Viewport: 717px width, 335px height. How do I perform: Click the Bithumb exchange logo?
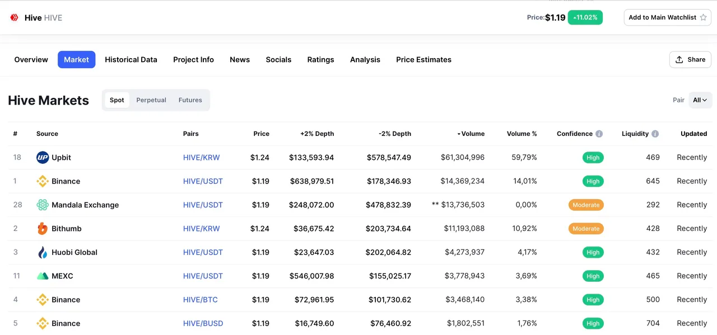pos(43,228)
